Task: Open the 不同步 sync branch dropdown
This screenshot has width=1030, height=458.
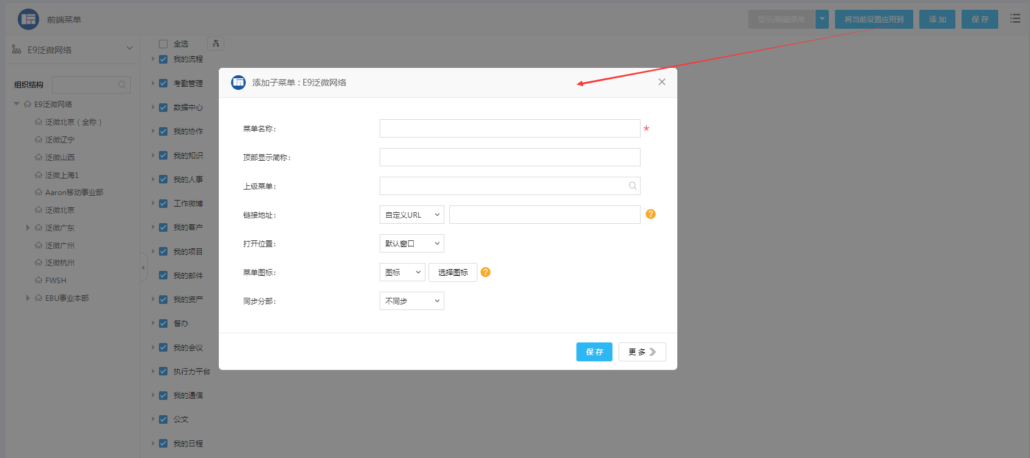Action: point(411,301)
